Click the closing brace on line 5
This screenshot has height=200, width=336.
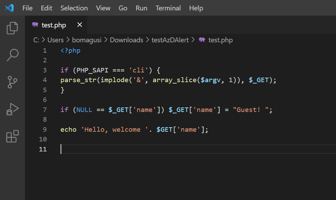[x=62, y=90]
